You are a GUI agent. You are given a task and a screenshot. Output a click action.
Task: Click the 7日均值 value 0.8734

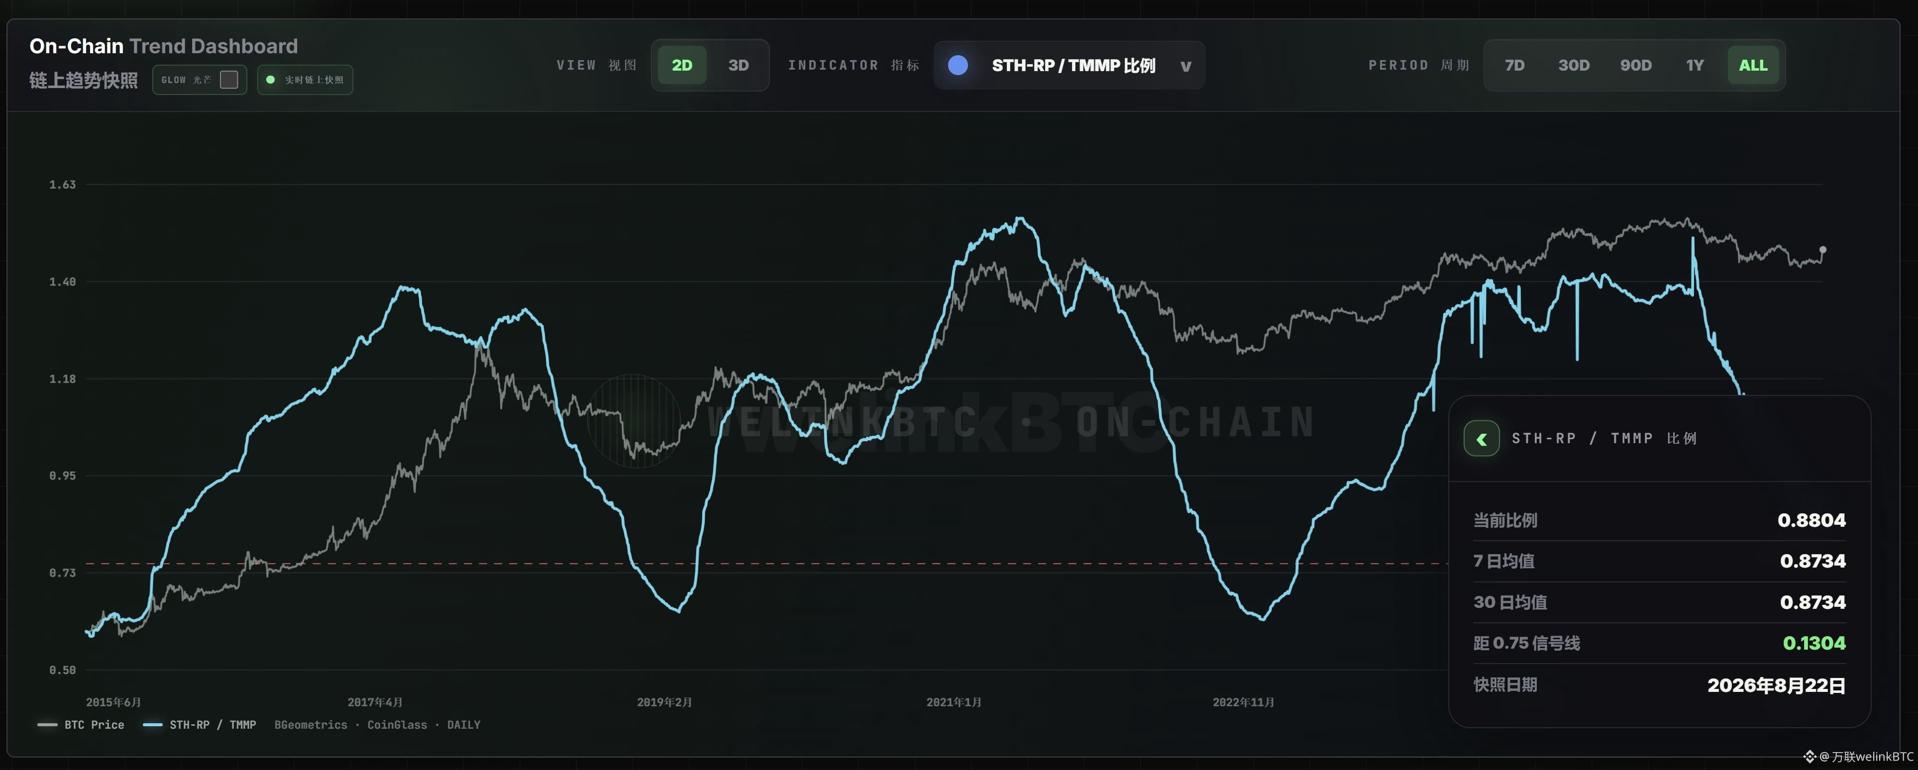(x=1813, y=561)
